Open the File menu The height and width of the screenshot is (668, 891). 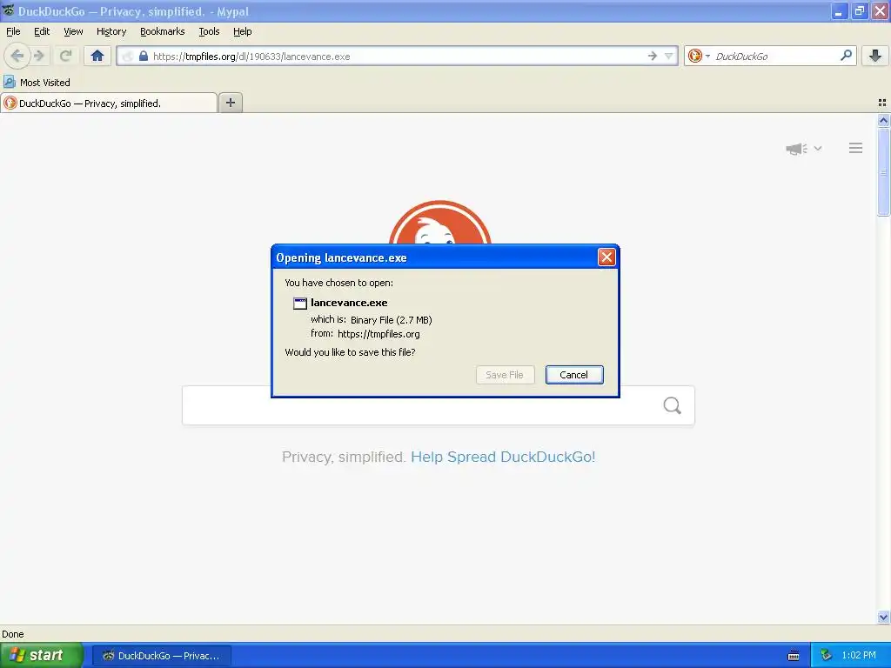click(13, 31)
